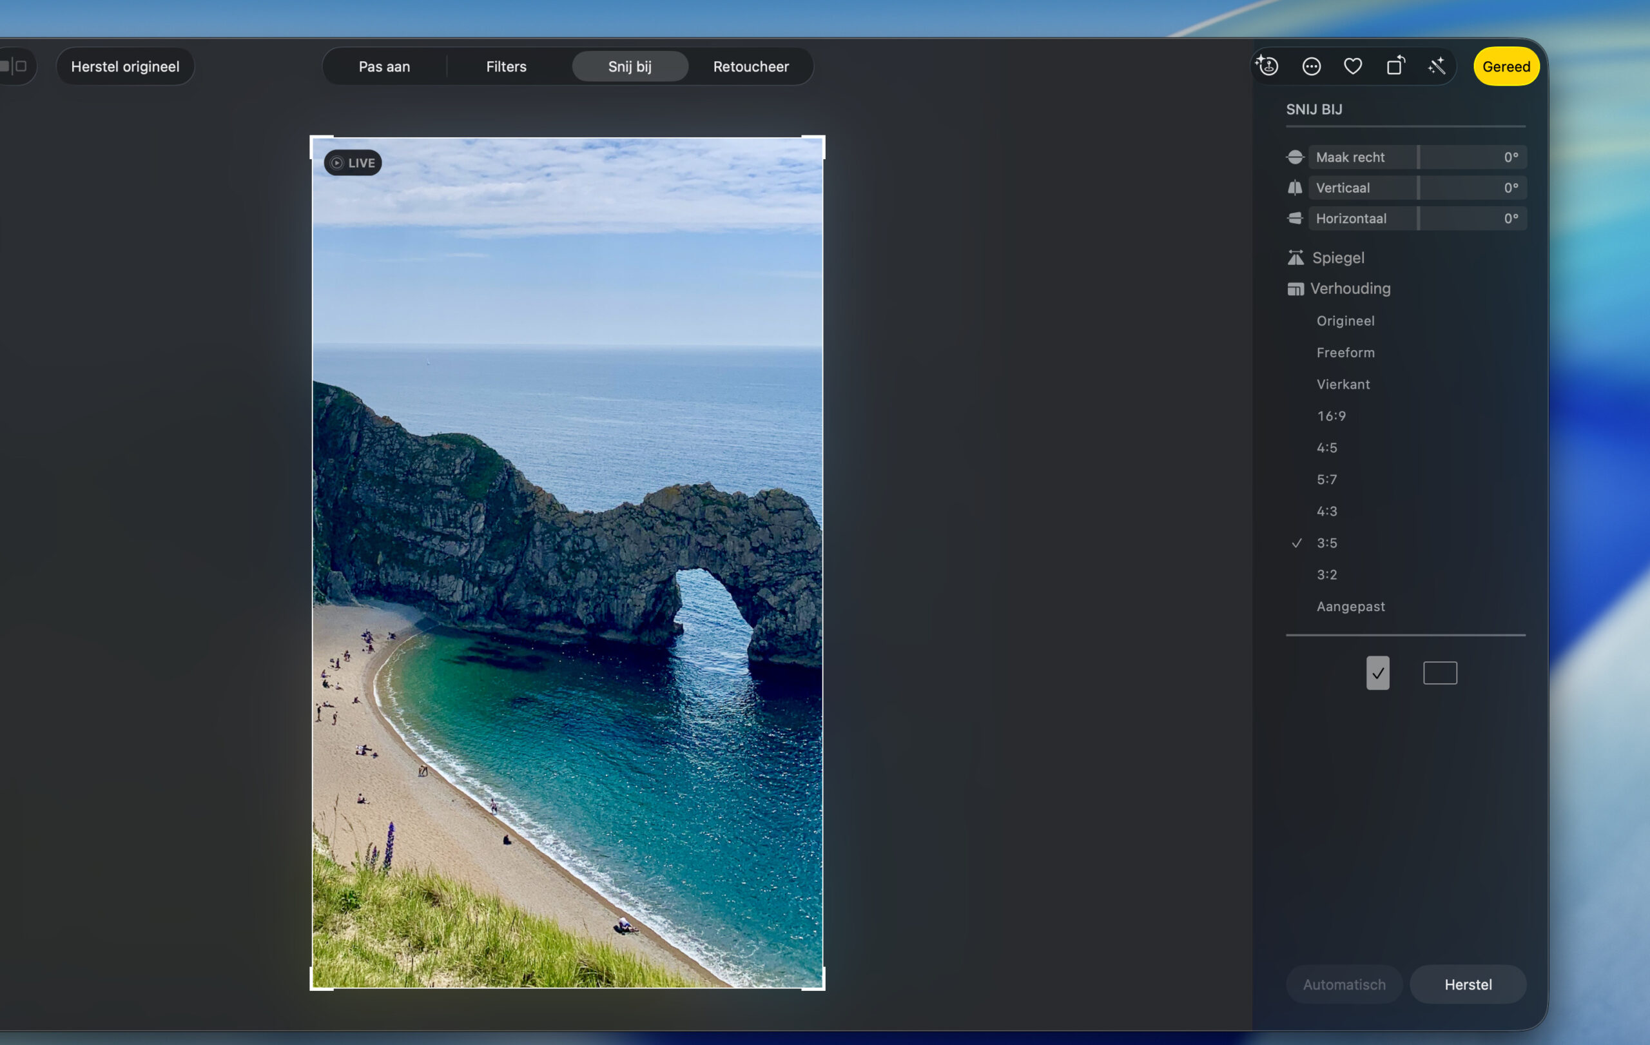Toggle the before/after compare view icon
Screen dimensions: 1650x1045
click(14, 66)
